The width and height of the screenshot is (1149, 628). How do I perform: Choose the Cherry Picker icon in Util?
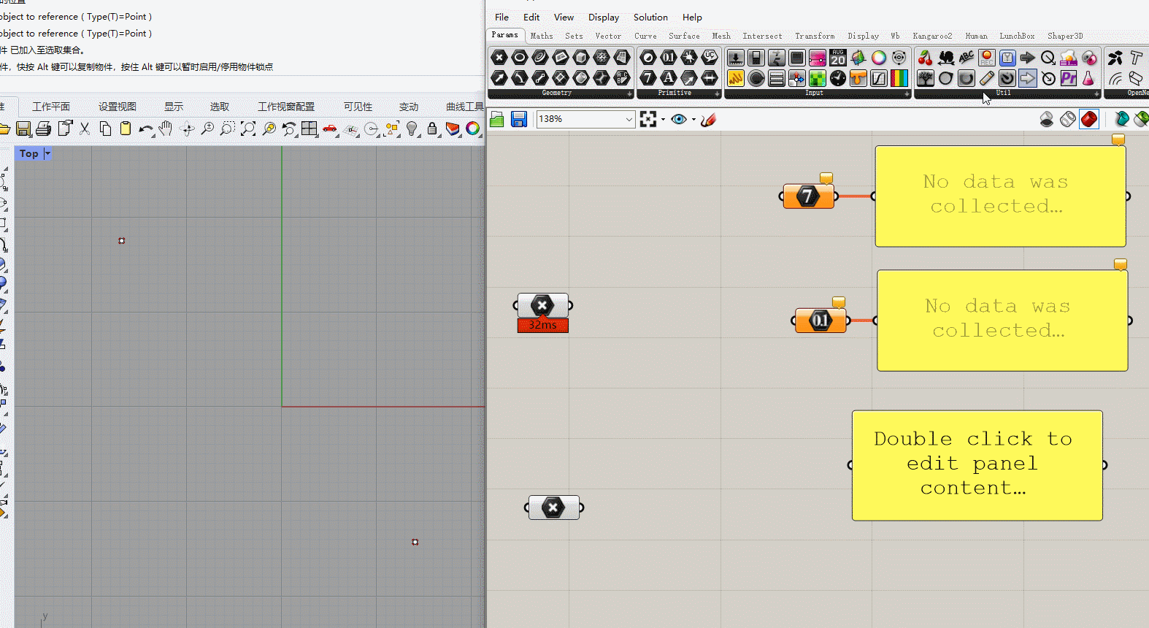pyautogui.click(x=926, y=58)
